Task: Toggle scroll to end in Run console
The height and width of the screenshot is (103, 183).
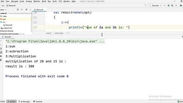Action: pyautogui.click(x=1, y=52)
